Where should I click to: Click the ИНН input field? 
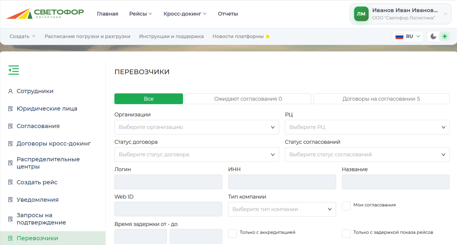point(282,182)
